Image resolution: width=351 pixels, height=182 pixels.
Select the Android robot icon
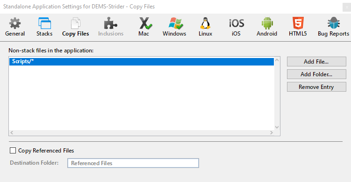267,23
